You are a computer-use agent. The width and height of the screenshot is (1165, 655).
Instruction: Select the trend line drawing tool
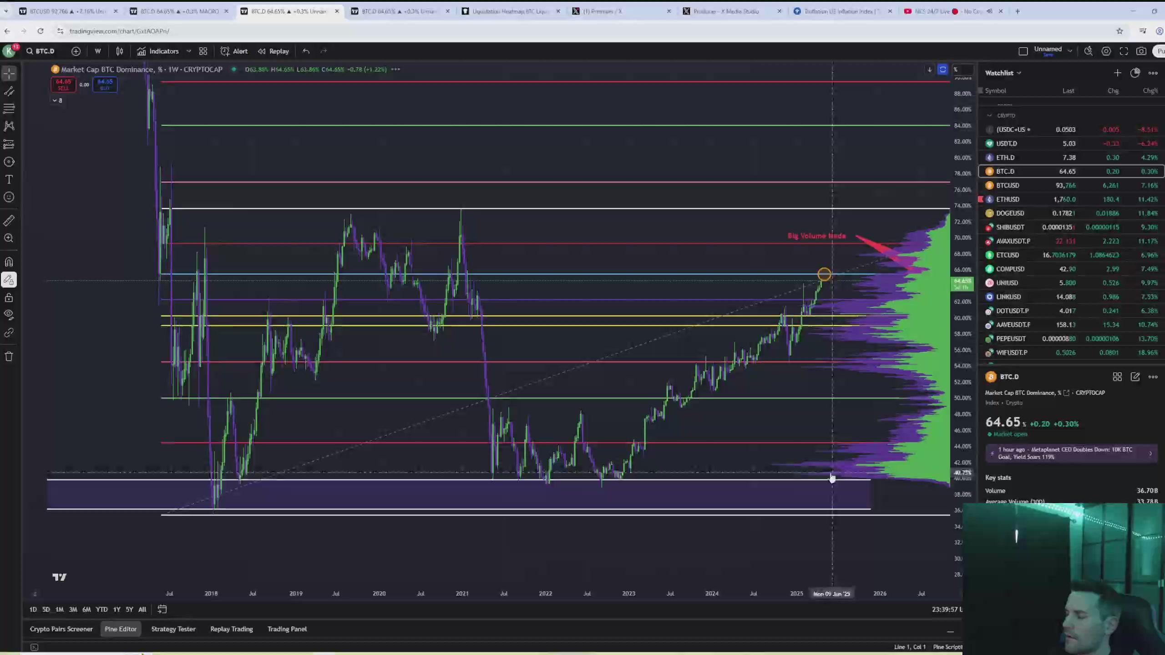click(x=9, y=91)
